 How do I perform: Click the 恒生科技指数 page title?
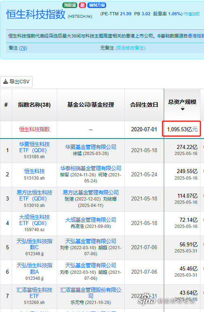click(36, 14)
